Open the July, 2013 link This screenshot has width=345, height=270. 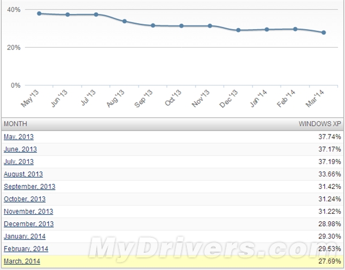(x=19, y=161)
